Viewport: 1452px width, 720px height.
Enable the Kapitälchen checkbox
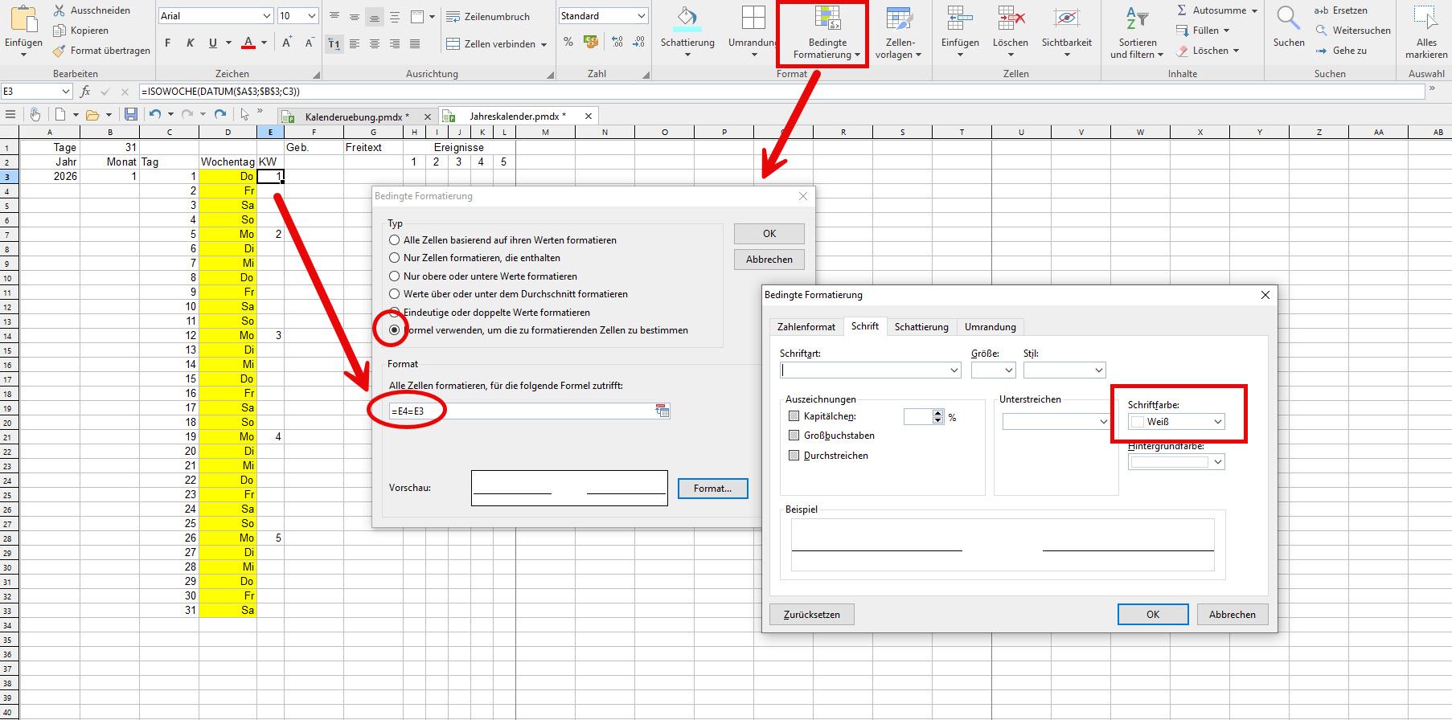794,416
